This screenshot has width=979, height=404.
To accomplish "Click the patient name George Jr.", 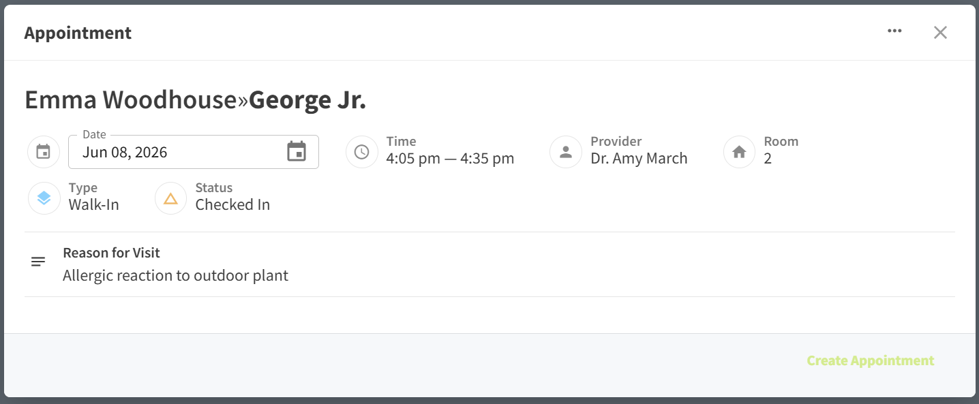I will click(307, 99).
